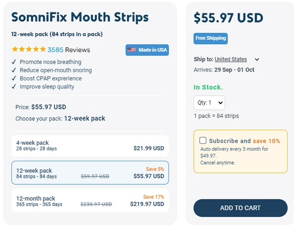Click the US flag icon in badge

[x=131, y=50]
